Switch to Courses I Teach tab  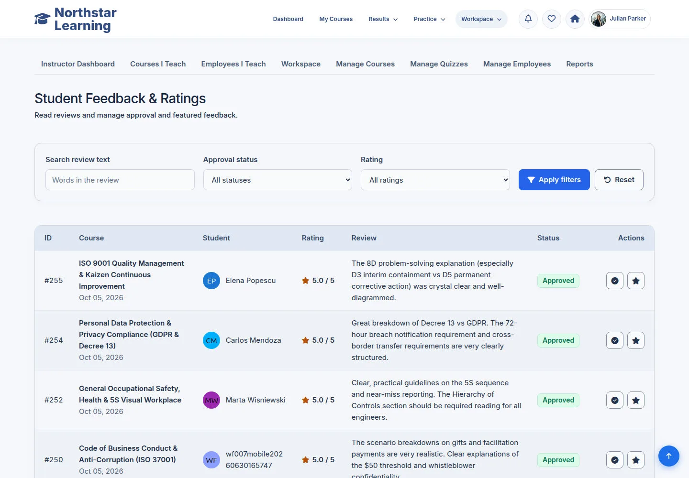pos(158,64)
